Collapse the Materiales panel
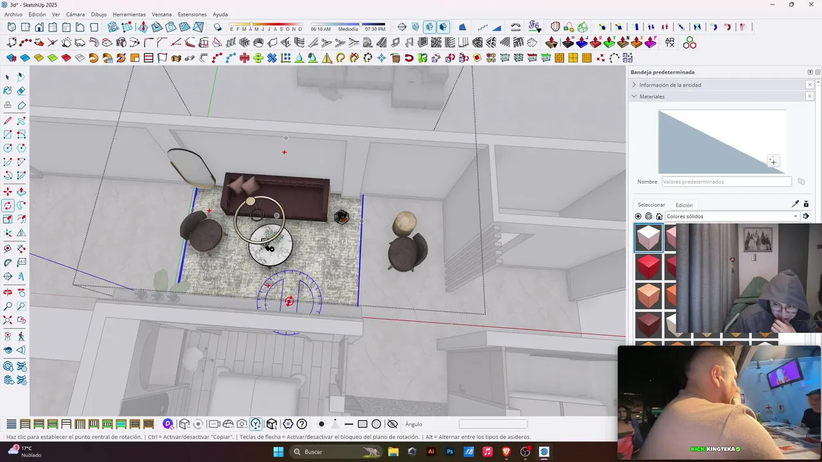The width and height of the screenshot is (822, 462). 634,96
